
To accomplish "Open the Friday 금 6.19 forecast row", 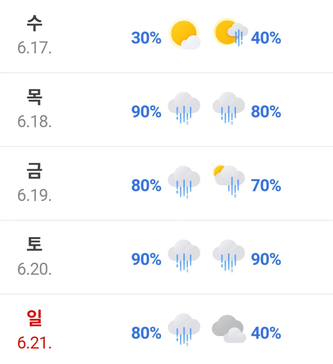I will click(x=167, y=183).
